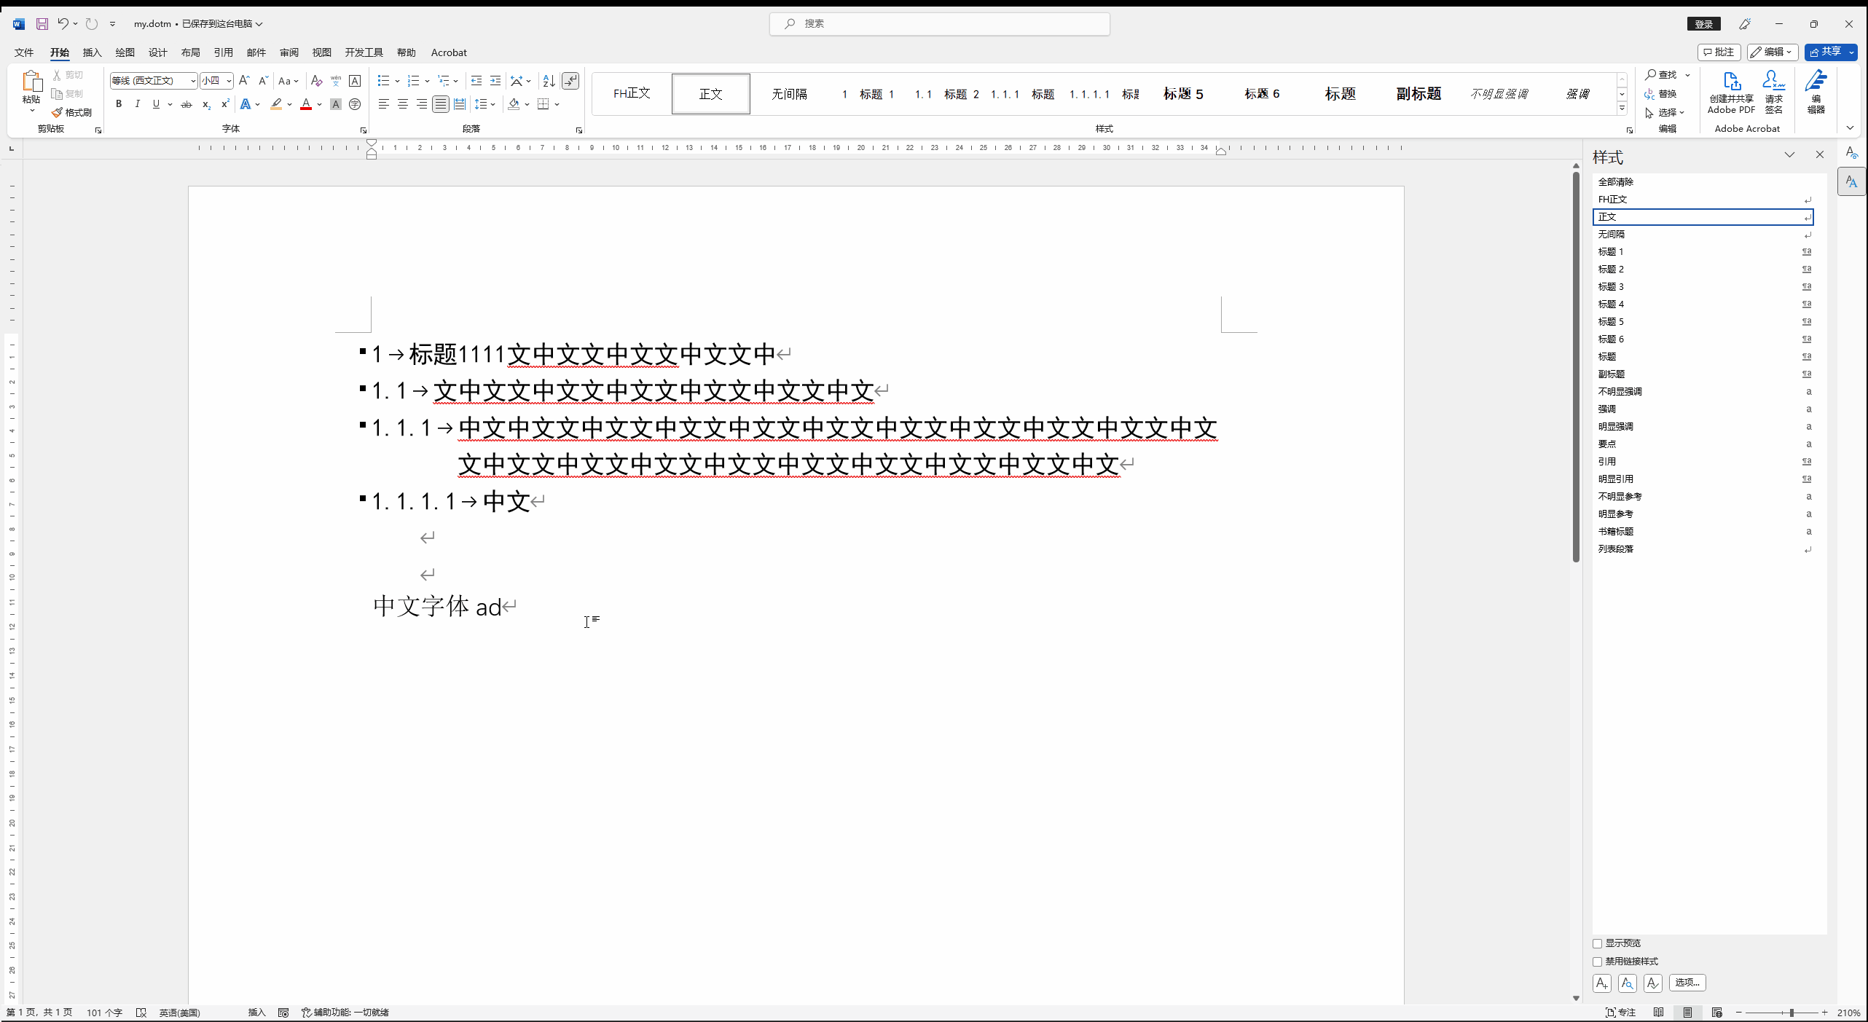Click the center align paragraph icon
The image size is (1868, 1022).
(x=403, y=104)
